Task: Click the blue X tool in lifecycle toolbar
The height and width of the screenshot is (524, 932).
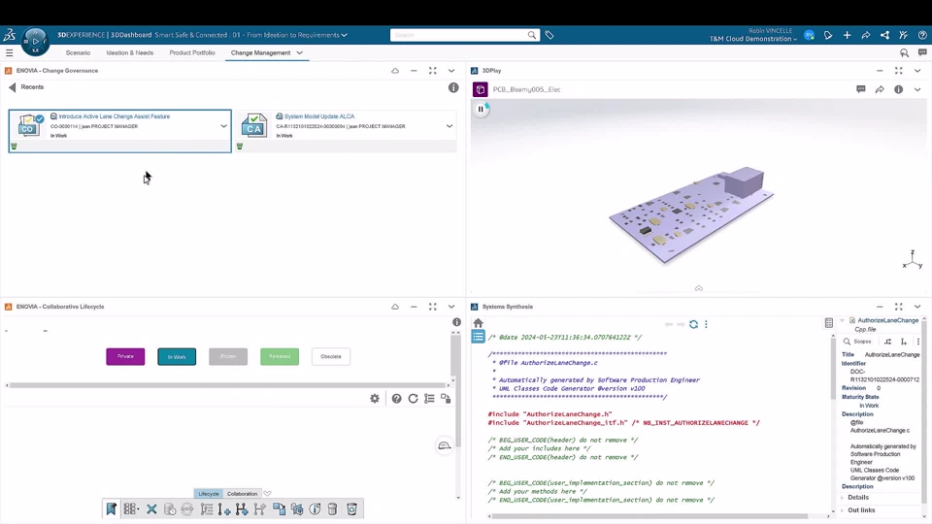Action: (x=151, y=509)
